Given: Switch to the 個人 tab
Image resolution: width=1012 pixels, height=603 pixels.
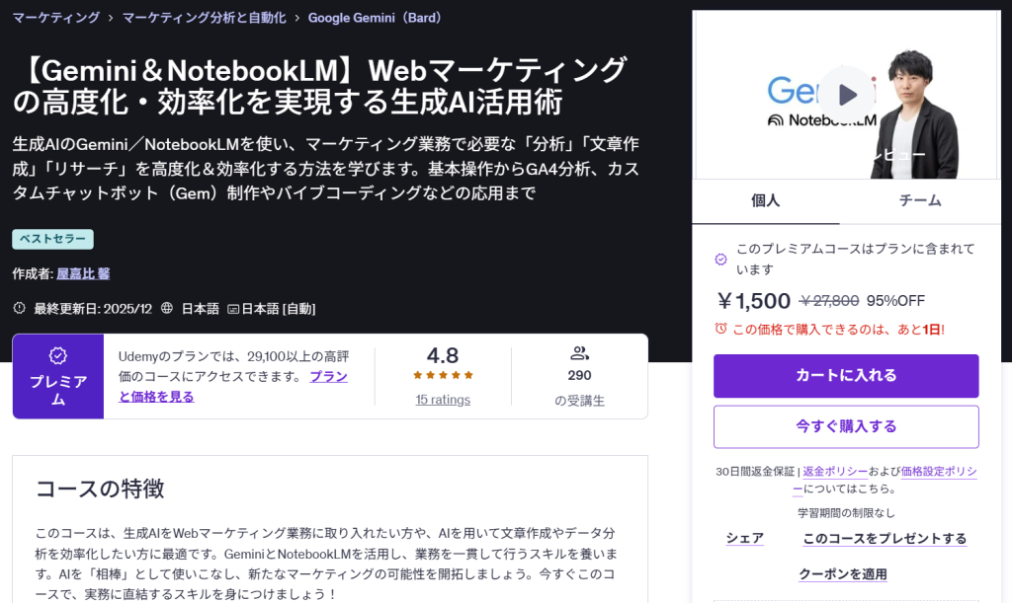Looking at the screenshot, I should (x=766, y=200).
